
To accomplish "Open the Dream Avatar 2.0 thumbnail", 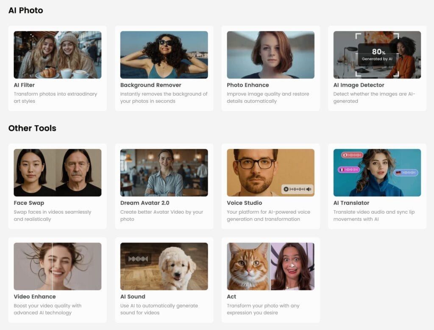I will point(164,173).
